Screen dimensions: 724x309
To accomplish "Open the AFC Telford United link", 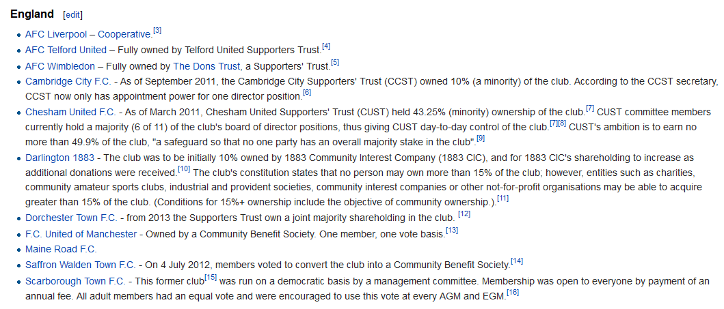I will [x=66, y=50].
